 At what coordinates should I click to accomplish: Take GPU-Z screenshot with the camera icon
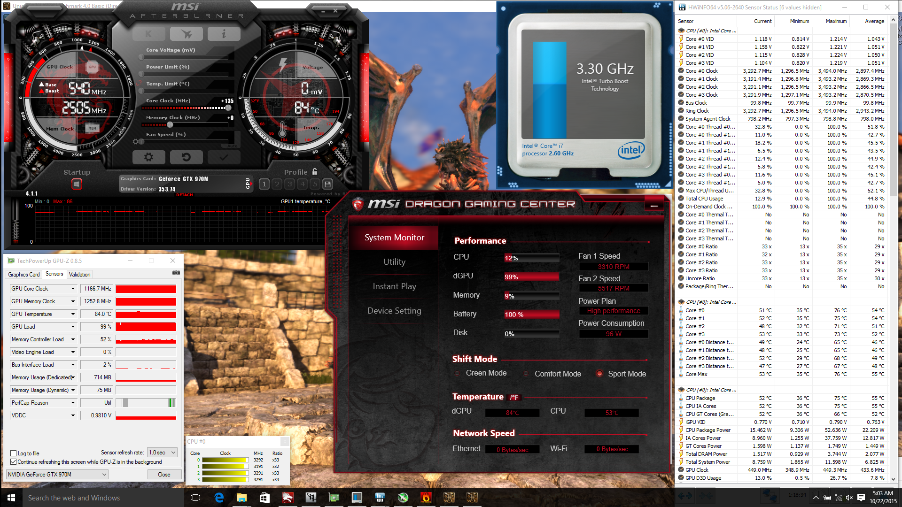click(x=176, y=272)
